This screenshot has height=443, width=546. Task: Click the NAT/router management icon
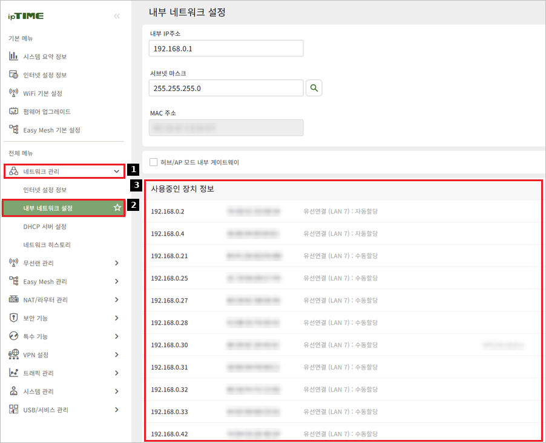13,299
